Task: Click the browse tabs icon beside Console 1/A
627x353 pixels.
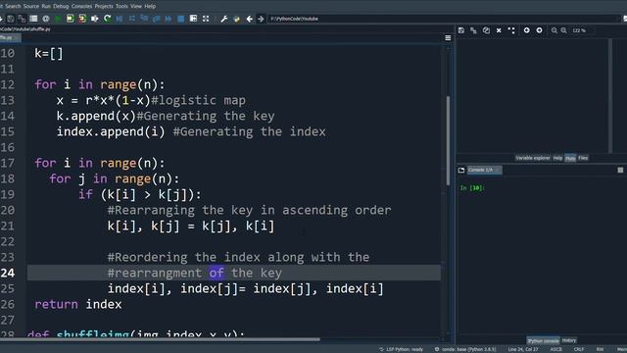Action: [461, 170]
